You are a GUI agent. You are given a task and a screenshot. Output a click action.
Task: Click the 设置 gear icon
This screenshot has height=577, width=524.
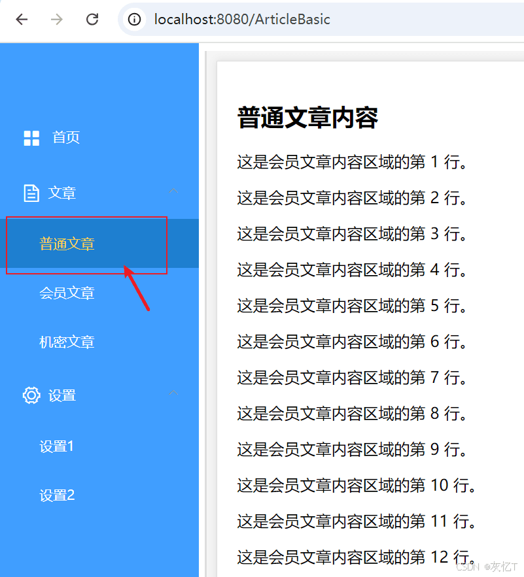(x=31, y=395)
